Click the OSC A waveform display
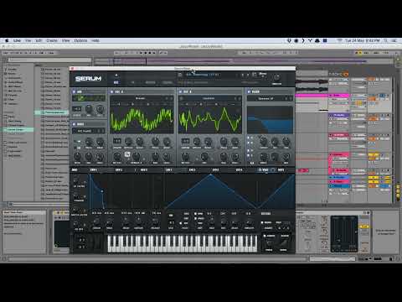The image size is (402, 302). click(x=142, y=120)
